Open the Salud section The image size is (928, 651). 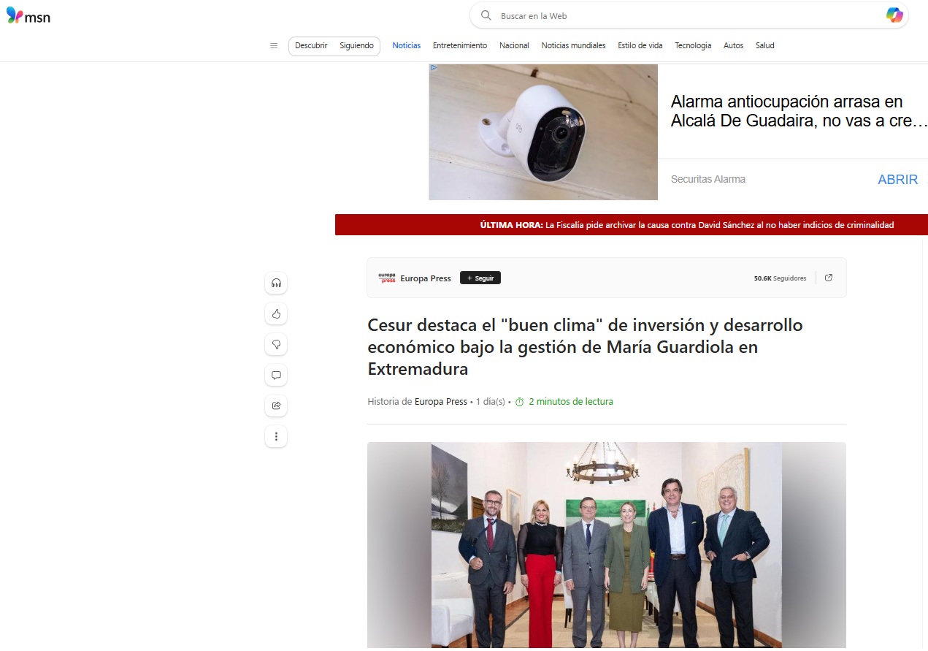[765, 45]
